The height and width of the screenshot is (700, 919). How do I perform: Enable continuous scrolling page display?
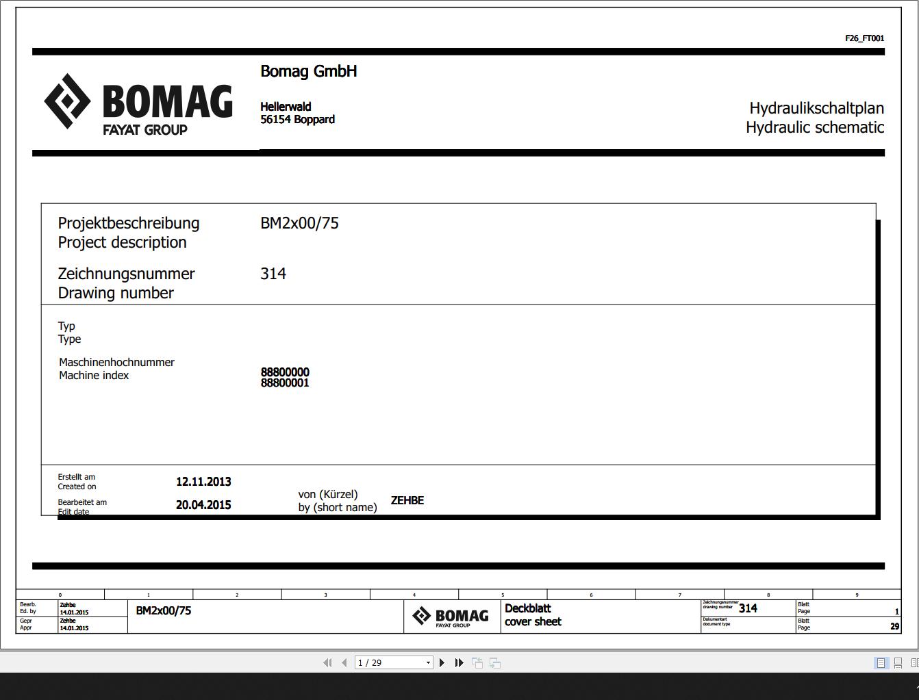tap(898, 662)
